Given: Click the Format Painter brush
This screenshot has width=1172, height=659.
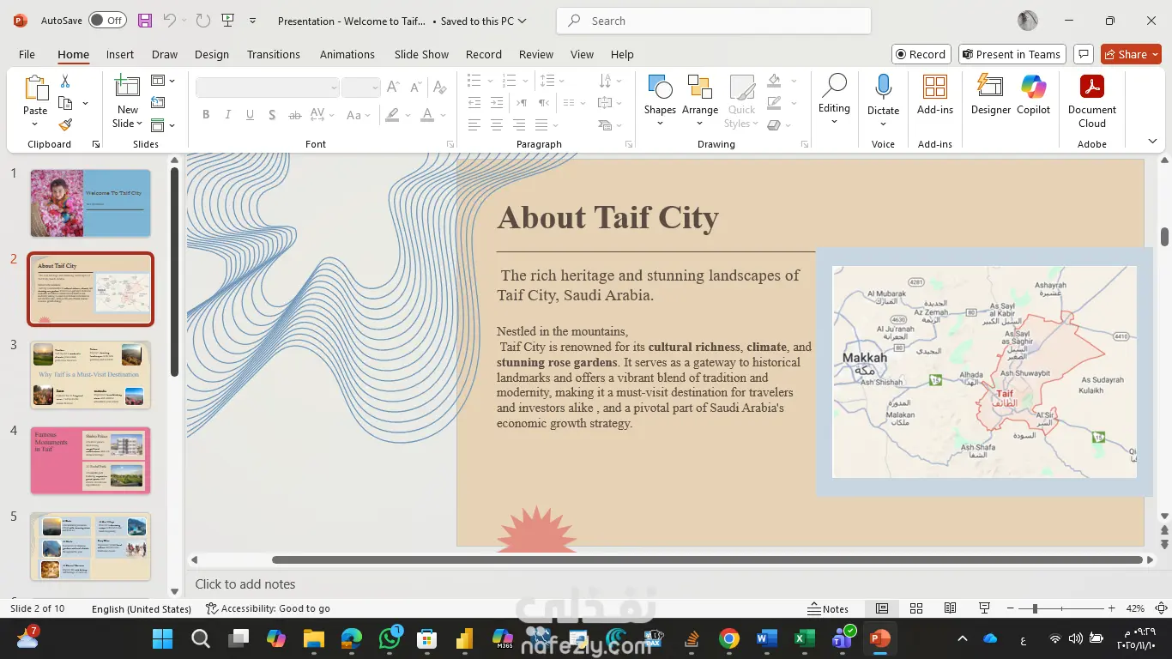Looking at the screenshot, I should tap(65, 124).
